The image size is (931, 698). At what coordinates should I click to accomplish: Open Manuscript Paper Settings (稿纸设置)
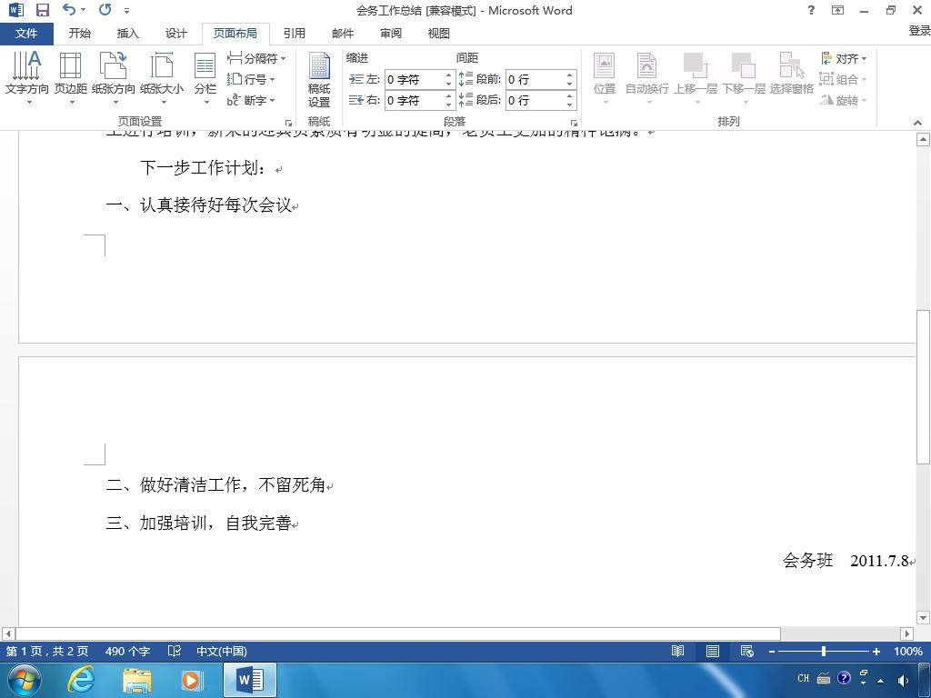coord(319,79)
